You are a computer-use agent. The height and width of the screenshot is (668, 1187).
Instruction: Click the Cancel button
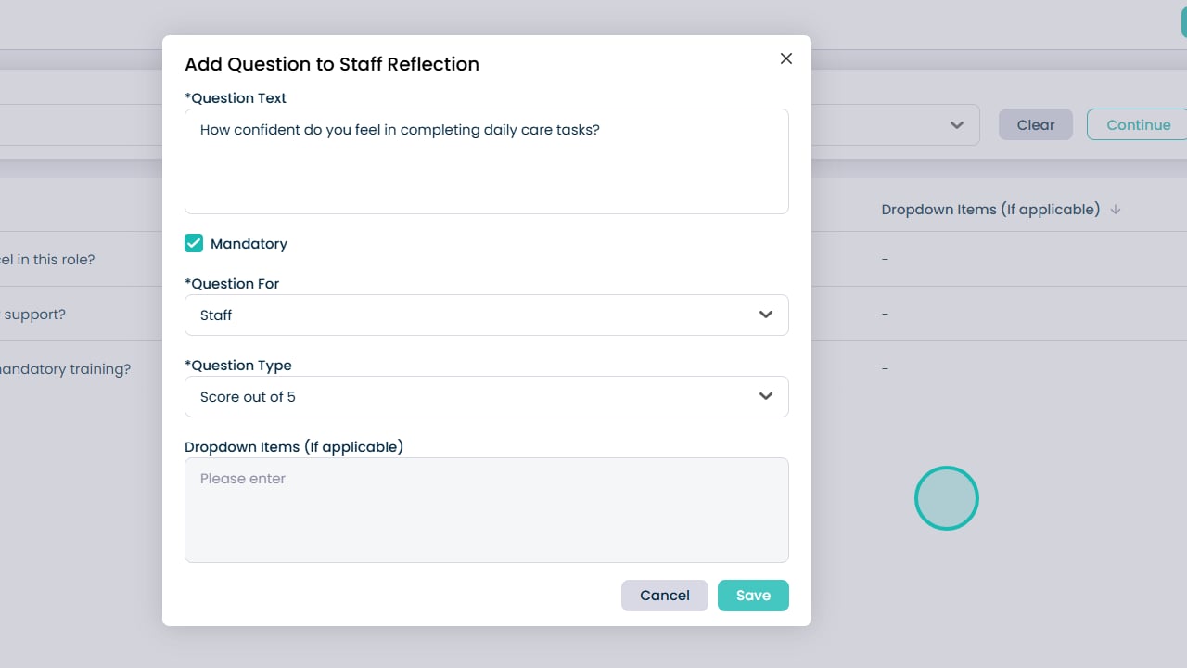coord(664,596)
